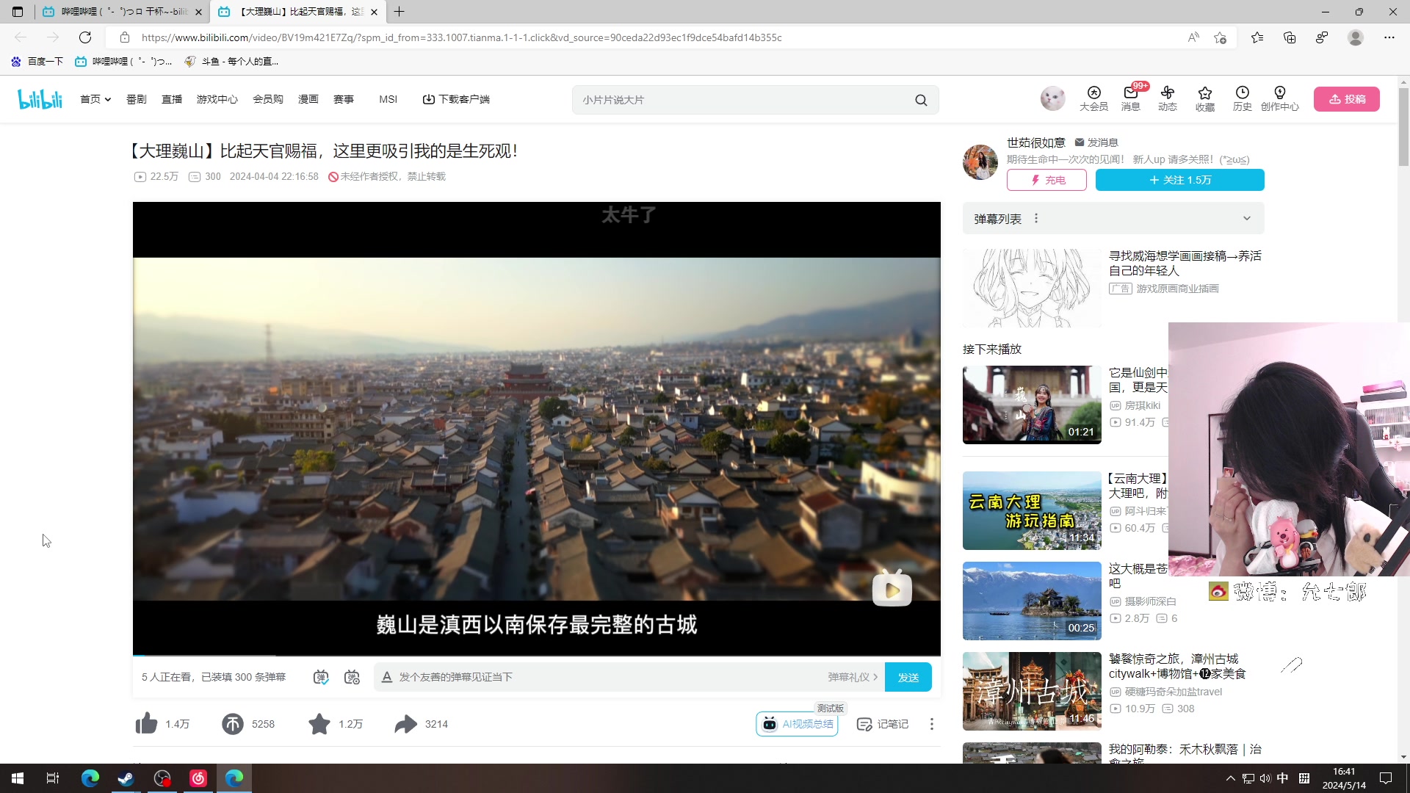Open the 大会员 icon

[x=1093, y=98]
